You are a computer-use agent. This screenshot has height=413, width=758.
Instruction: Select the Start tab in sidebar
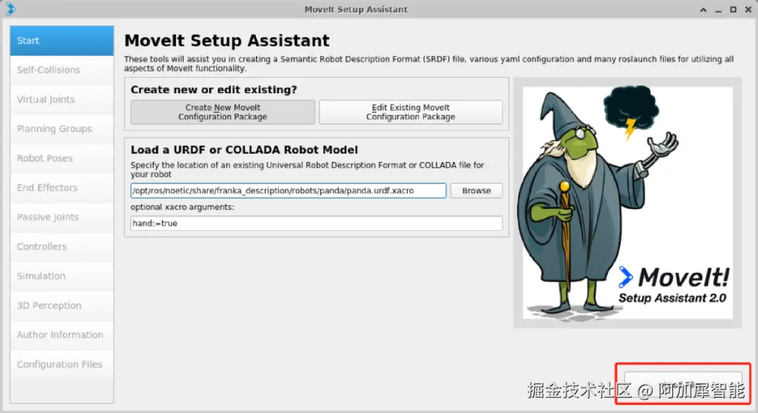point(62,41)
